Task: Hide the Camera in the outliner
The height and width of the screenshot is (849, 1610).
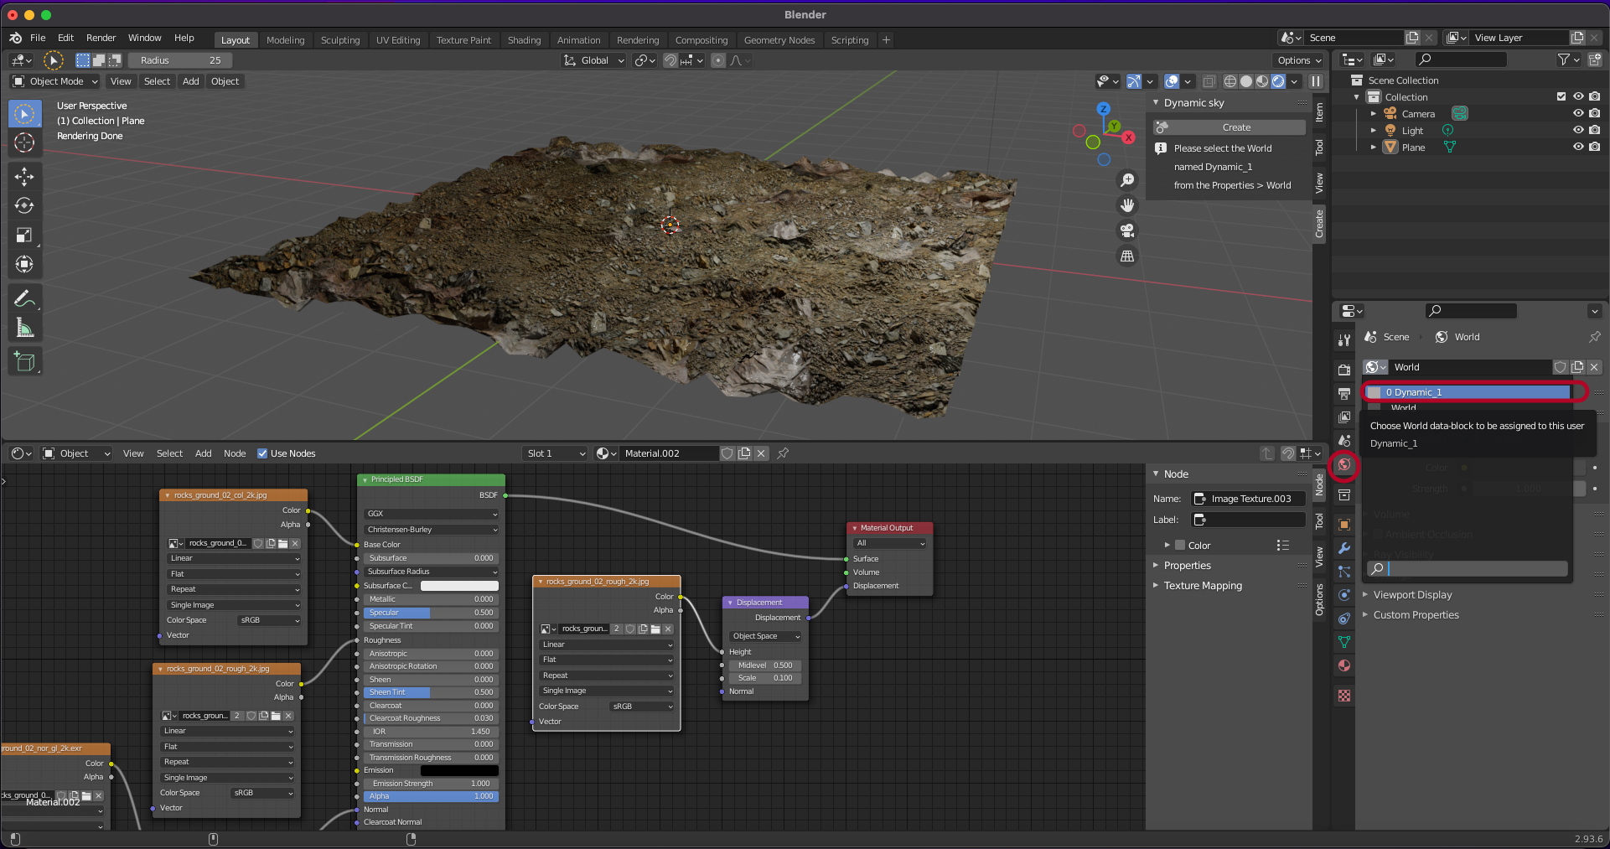Action: point(1578,114)
